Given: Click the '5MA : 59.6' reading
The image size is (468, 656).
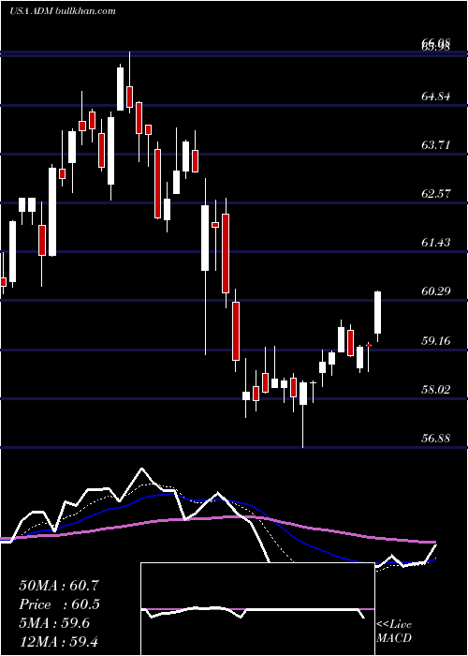Looking at the screenshot, I should tap(54, 623).
